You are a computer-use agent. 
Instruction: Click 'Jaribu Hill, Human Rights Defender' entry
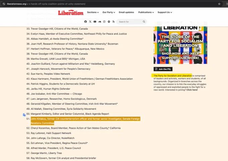click(x=50, y=89)
